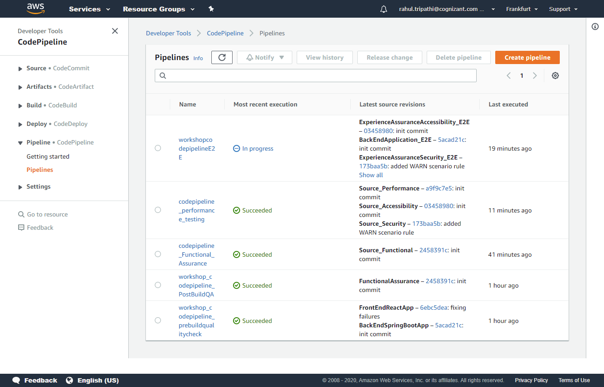Open the notifications bell icon

[383, 9]
